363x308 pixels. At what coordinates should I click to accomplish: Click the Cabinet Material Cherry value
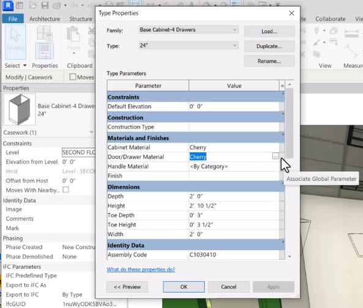click(x=234, y=147)
